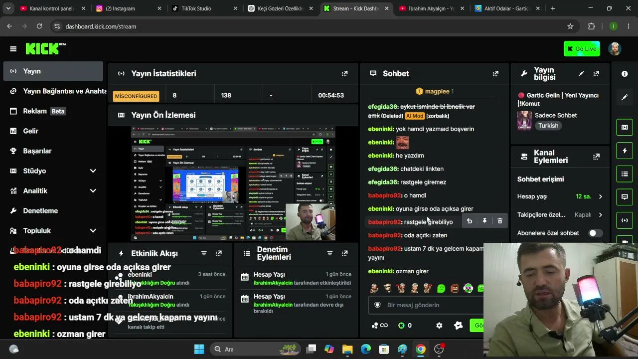The image size is (638, 359).
Task: Toggle the stream statistics widget button
Action: [625, 220]
